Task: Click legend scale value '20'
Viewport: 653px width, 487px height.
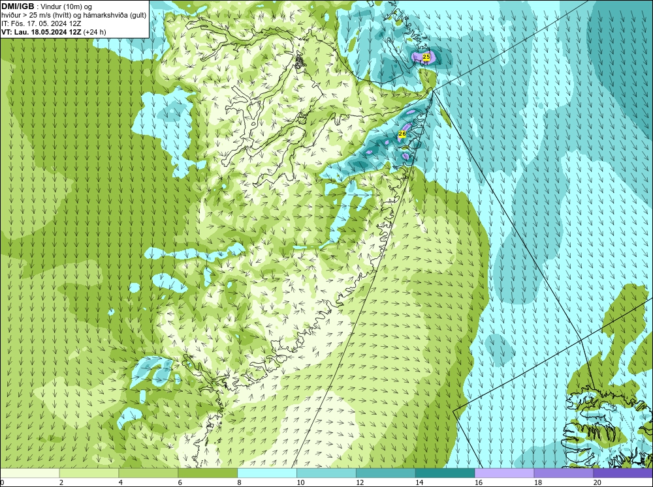Action: point(597,482)
